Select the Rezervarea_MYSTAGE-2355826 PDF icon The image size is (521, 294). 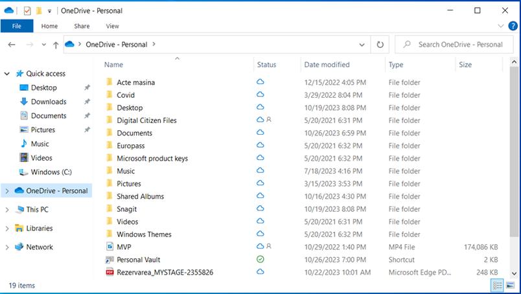pyautogui.click(x=110, y=272)
